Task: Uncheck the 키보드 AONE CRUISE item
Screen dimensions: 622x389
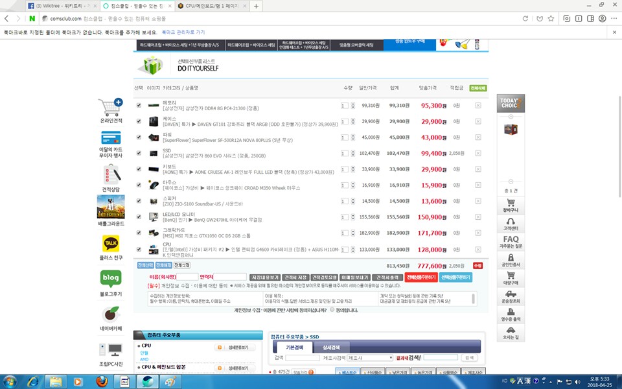Action: [x=139, y=169]
